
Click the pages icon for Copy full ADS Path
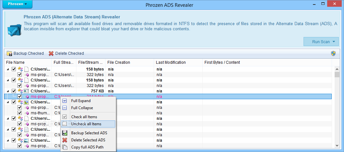(x=65, y=147)
